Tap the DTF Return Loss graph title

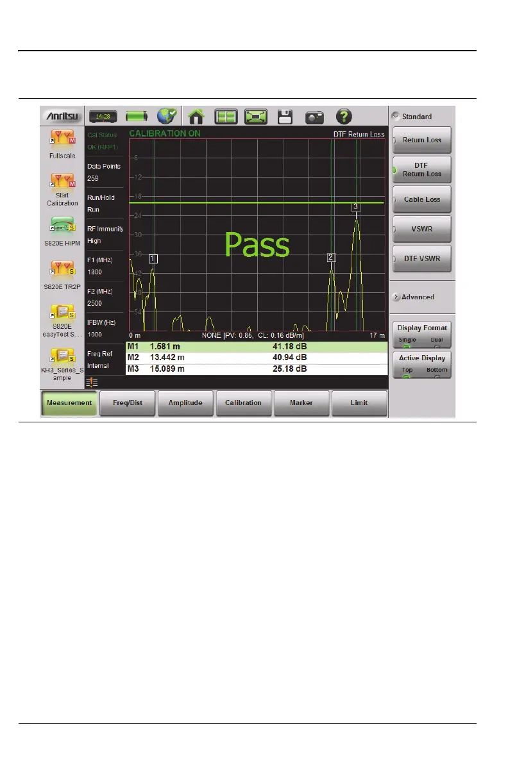359,135
